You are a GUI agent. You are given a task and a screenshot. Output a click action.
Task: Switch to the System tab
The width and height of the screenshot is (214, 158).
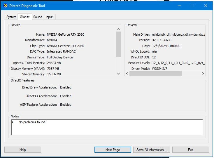tap(11, 17)
